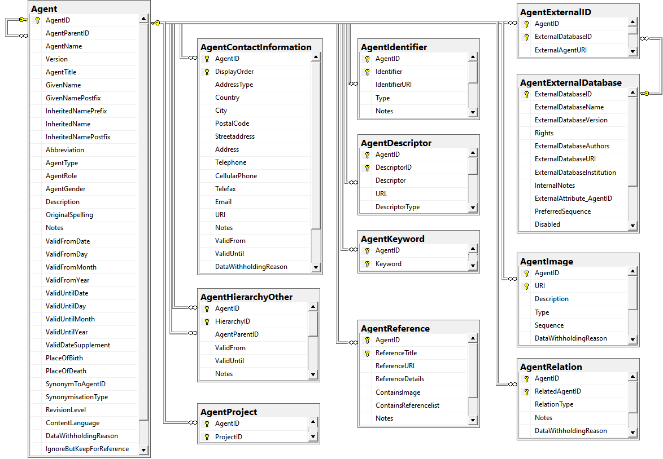Screen dimensions: 663x459
Task: Click scroll down arrow in AgentRelation table
Action: click(633, 432)
